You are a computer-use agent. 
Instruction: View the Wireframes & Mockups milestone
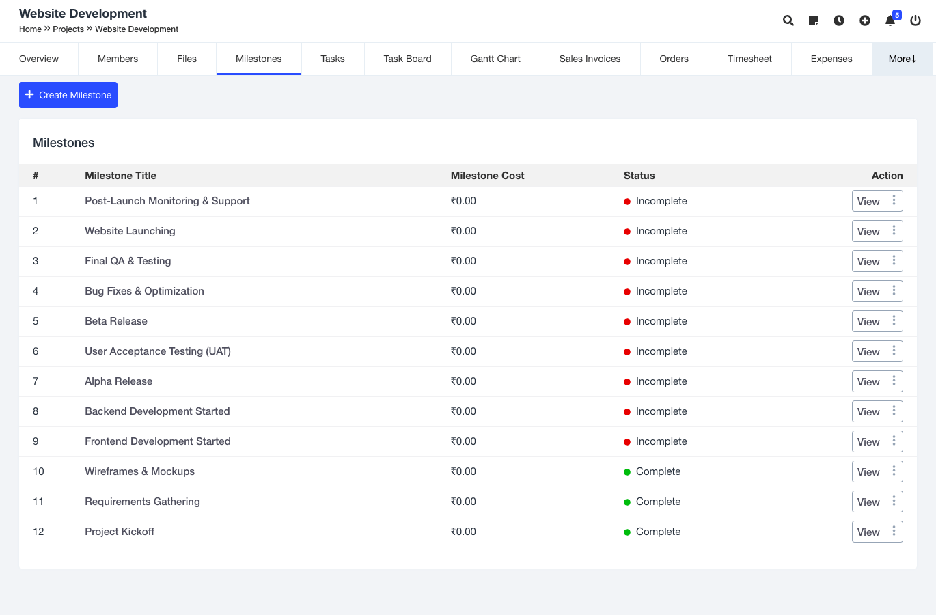tap(868, 471)
